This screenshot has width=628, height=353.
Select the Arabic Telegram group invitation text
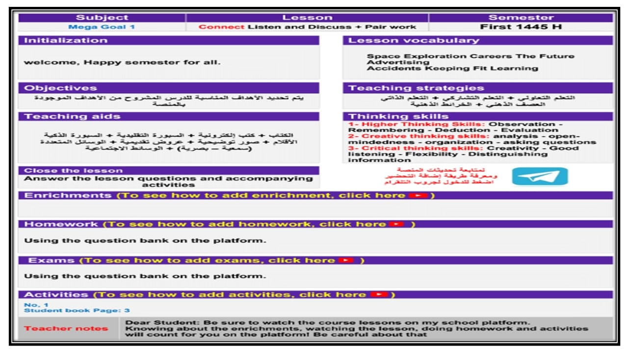441,176
